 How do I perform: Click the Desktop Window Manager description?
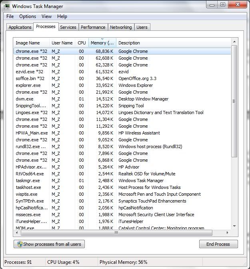pyautogui.click(x=143, y=99)
